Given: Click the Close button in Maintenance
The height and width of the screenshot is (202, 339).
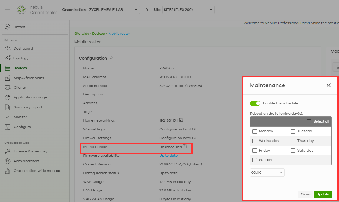Looking at the screenshot, I should (305, 194).
